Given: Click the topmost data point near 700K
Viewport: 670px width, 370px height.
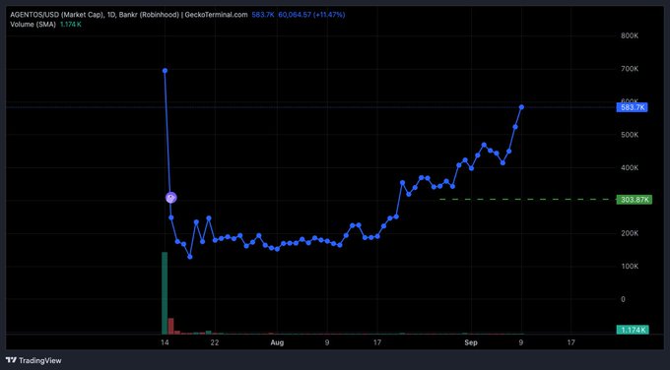Looking at the screenshot, I should [165, 71].
